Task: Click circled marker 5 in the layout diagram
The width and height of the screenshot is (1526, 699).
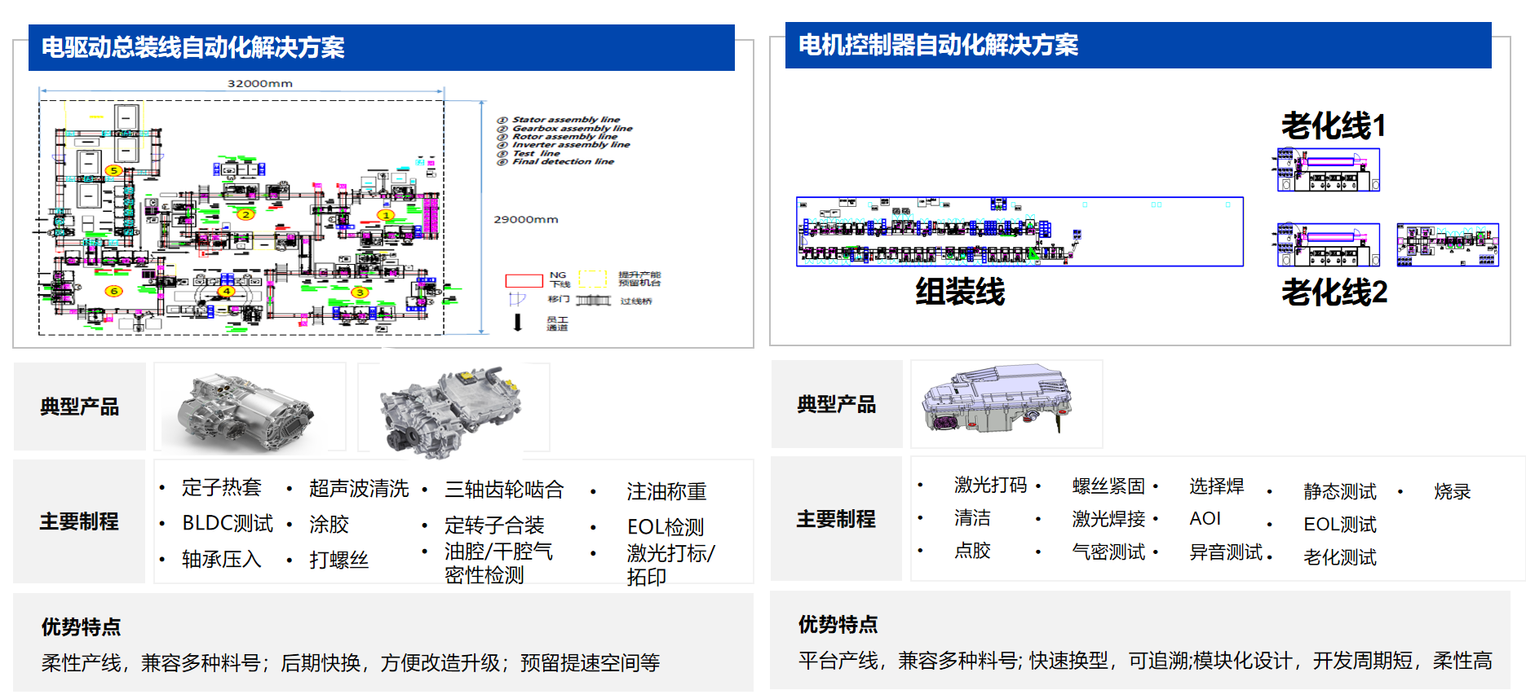Action: tap(113, 170)
